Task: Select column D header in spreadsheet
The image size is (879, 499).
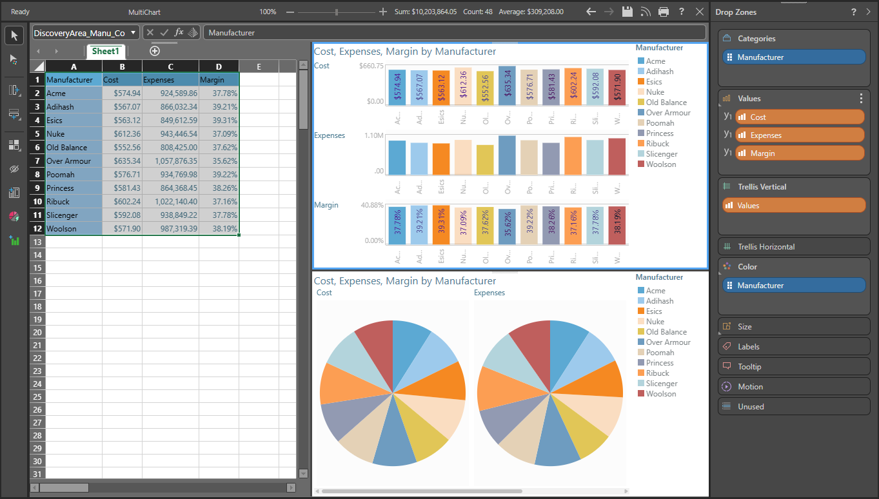Action: coord(219,66)
